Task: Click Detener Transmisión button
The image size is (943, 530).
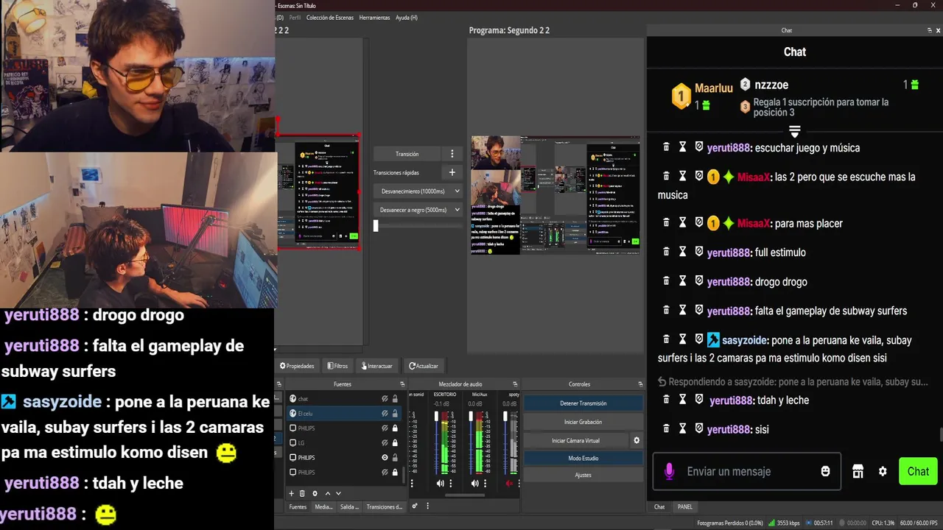Action: point(583,403)
